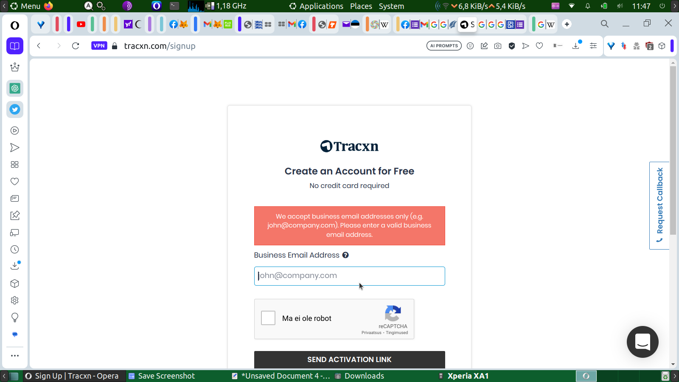Click the page vertical scrollbar
The width and height of the screenshot is (679, 382).
pyautogui.click(x=673, y=150)
